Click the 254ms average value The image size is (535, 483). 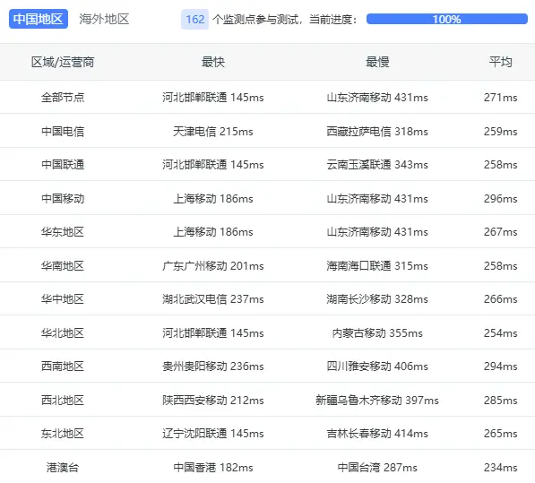pos(501,333)
